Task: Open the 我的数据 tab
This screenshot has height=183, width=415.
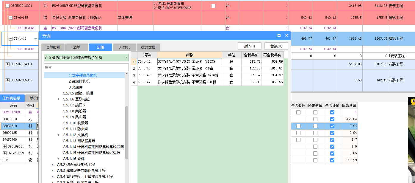Action: click(148, 47)
